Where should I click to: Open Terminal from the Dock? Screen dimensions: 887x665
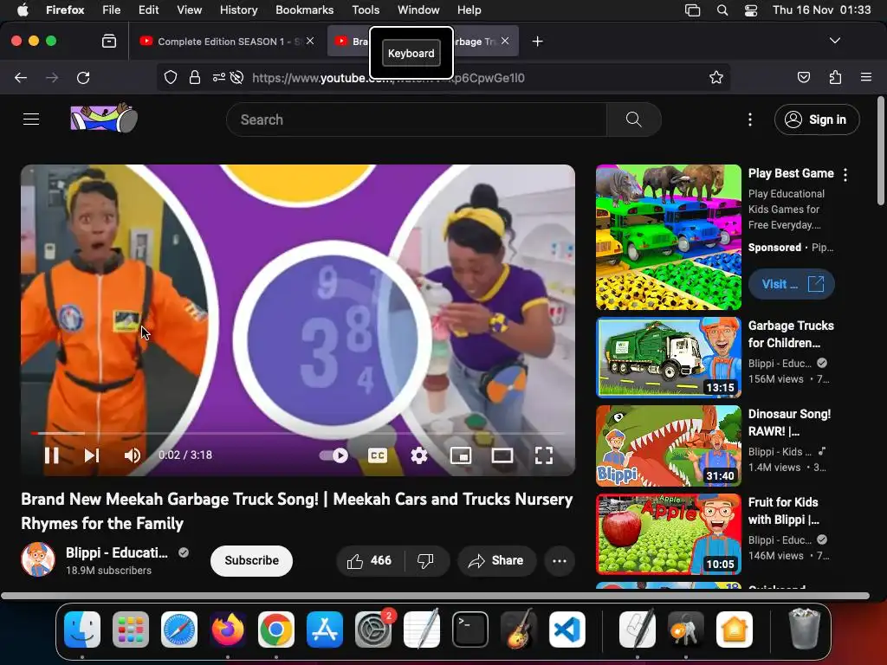pyautogui.click(x=470, y=629)
